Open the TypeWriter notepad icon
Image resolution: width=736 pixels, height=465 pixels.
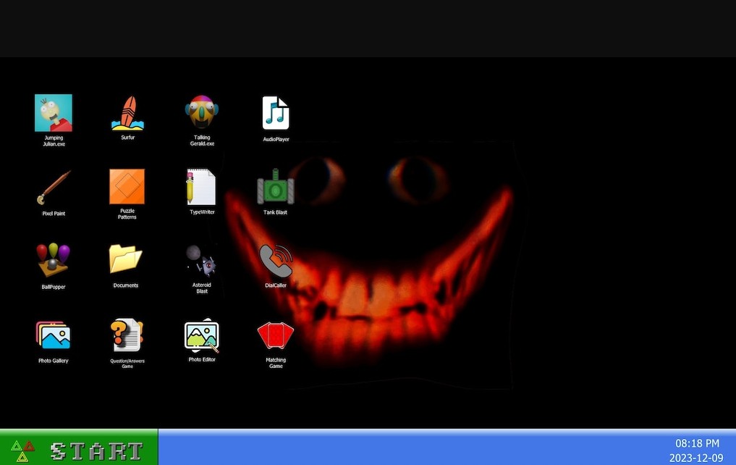coord(202,188)
